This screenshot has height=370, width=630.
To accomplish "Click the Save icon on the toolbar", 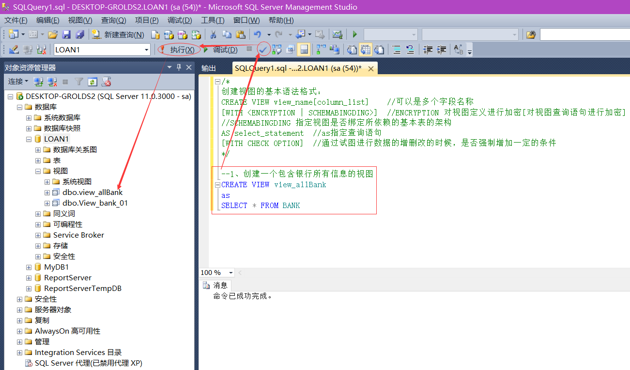I will click(x=67, y=34).
